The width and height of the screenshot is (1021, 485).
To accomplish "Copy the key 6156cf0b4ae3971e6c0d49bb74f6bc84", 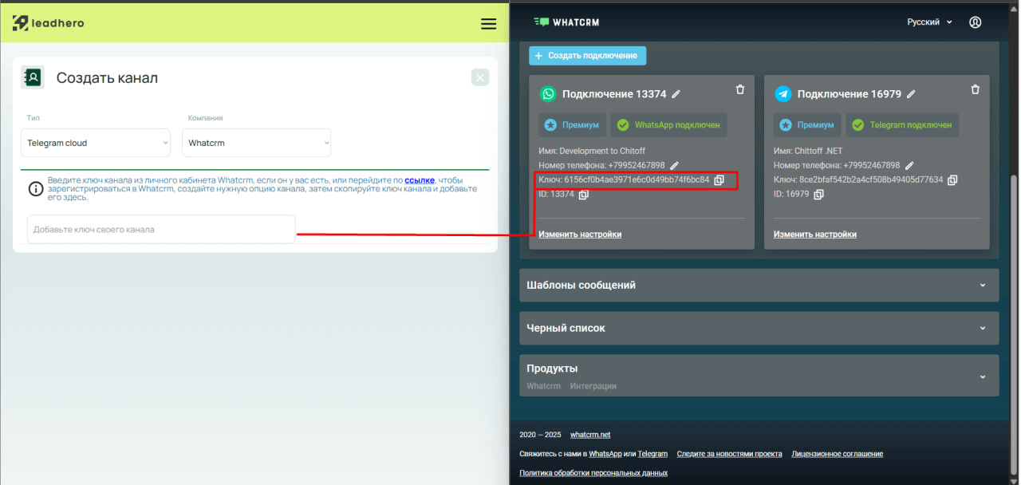I will tap(719, 180).
